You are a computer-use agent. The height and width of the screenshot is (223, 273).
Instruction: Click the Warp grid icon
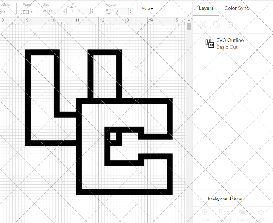pyautogui.click(x=26, y=12)
